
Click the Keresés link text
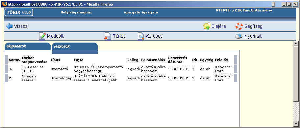154,36
